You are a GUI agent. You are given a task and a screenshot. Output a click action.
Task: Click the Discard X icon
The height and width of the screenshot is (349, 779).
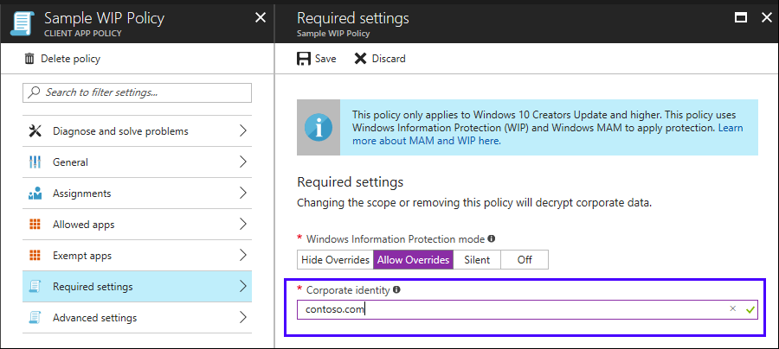[360, 59]
